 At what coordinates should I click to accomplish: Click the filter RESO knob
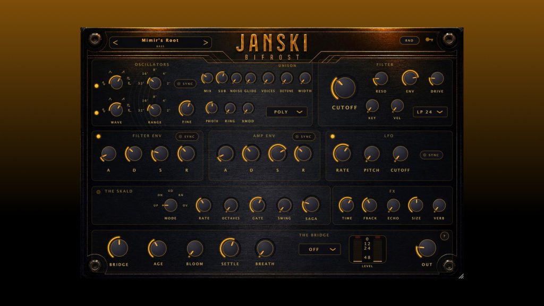(x=381, y=79)
